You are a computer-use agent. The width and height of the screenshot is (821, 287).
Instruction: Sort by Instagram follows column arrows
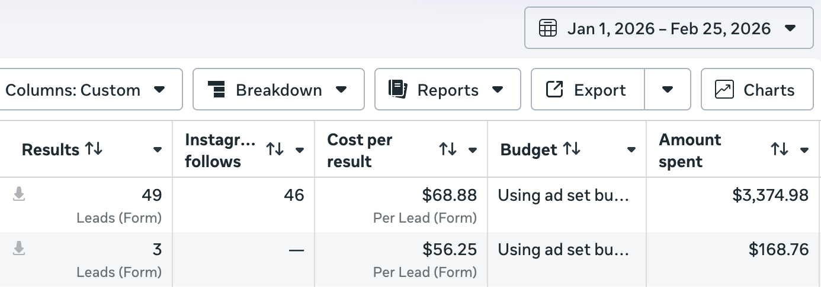(x=275, y=150)
